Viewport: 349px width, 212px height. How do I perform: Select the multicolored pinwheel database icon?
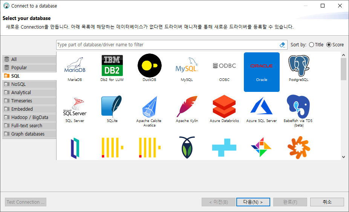click(261, 147)
